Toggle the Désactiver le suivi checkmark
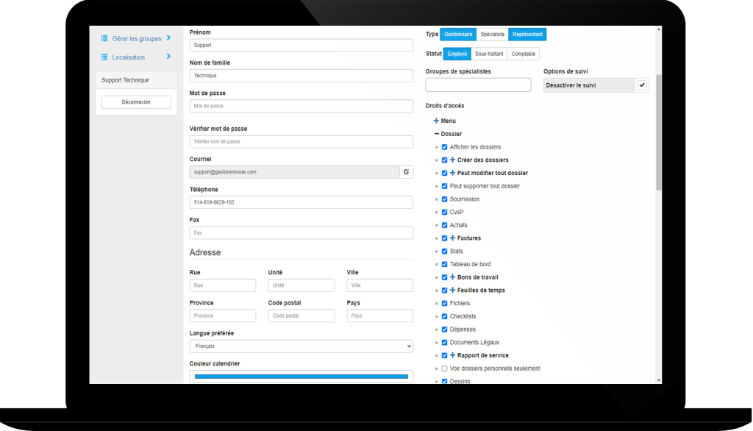Image resolution: width=753 pixels, height=431 pixels. click(x=641, y=85)
